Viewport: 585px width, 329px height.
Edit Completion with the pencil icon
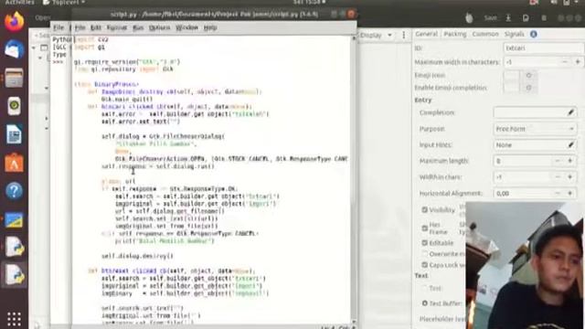[570, 112]
